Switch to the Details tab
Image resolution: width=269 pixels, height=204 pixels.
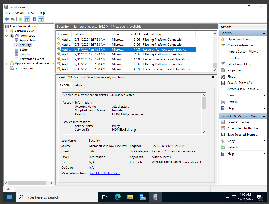click(x=78, y=85)
